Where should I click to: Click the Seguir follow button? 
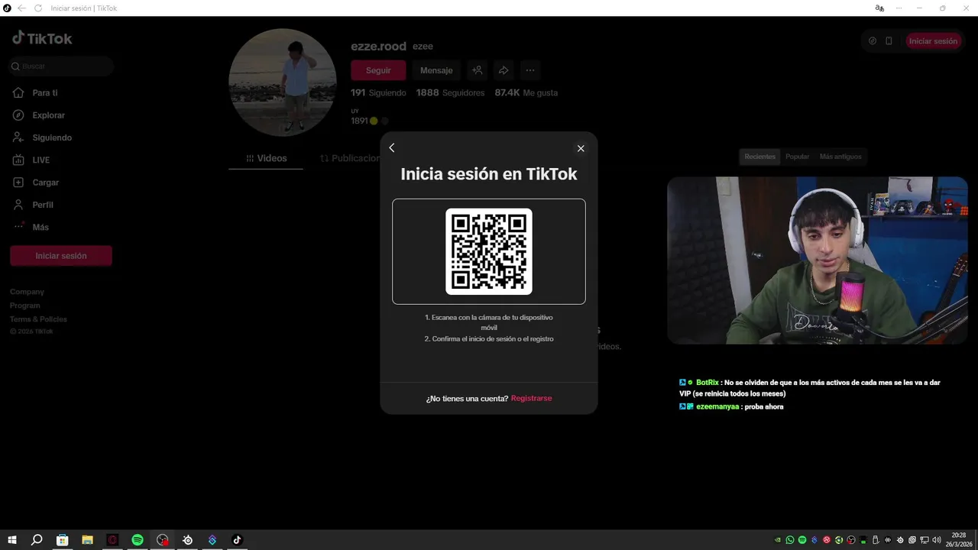(x=378, y=70)
